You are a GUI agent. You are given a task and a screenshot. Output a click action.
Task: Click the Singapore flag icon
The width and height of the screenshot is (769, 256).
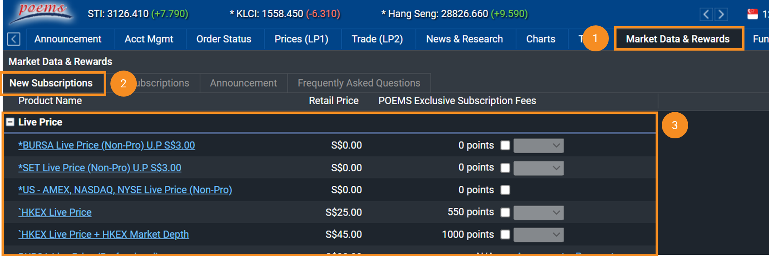click(753, 14)
